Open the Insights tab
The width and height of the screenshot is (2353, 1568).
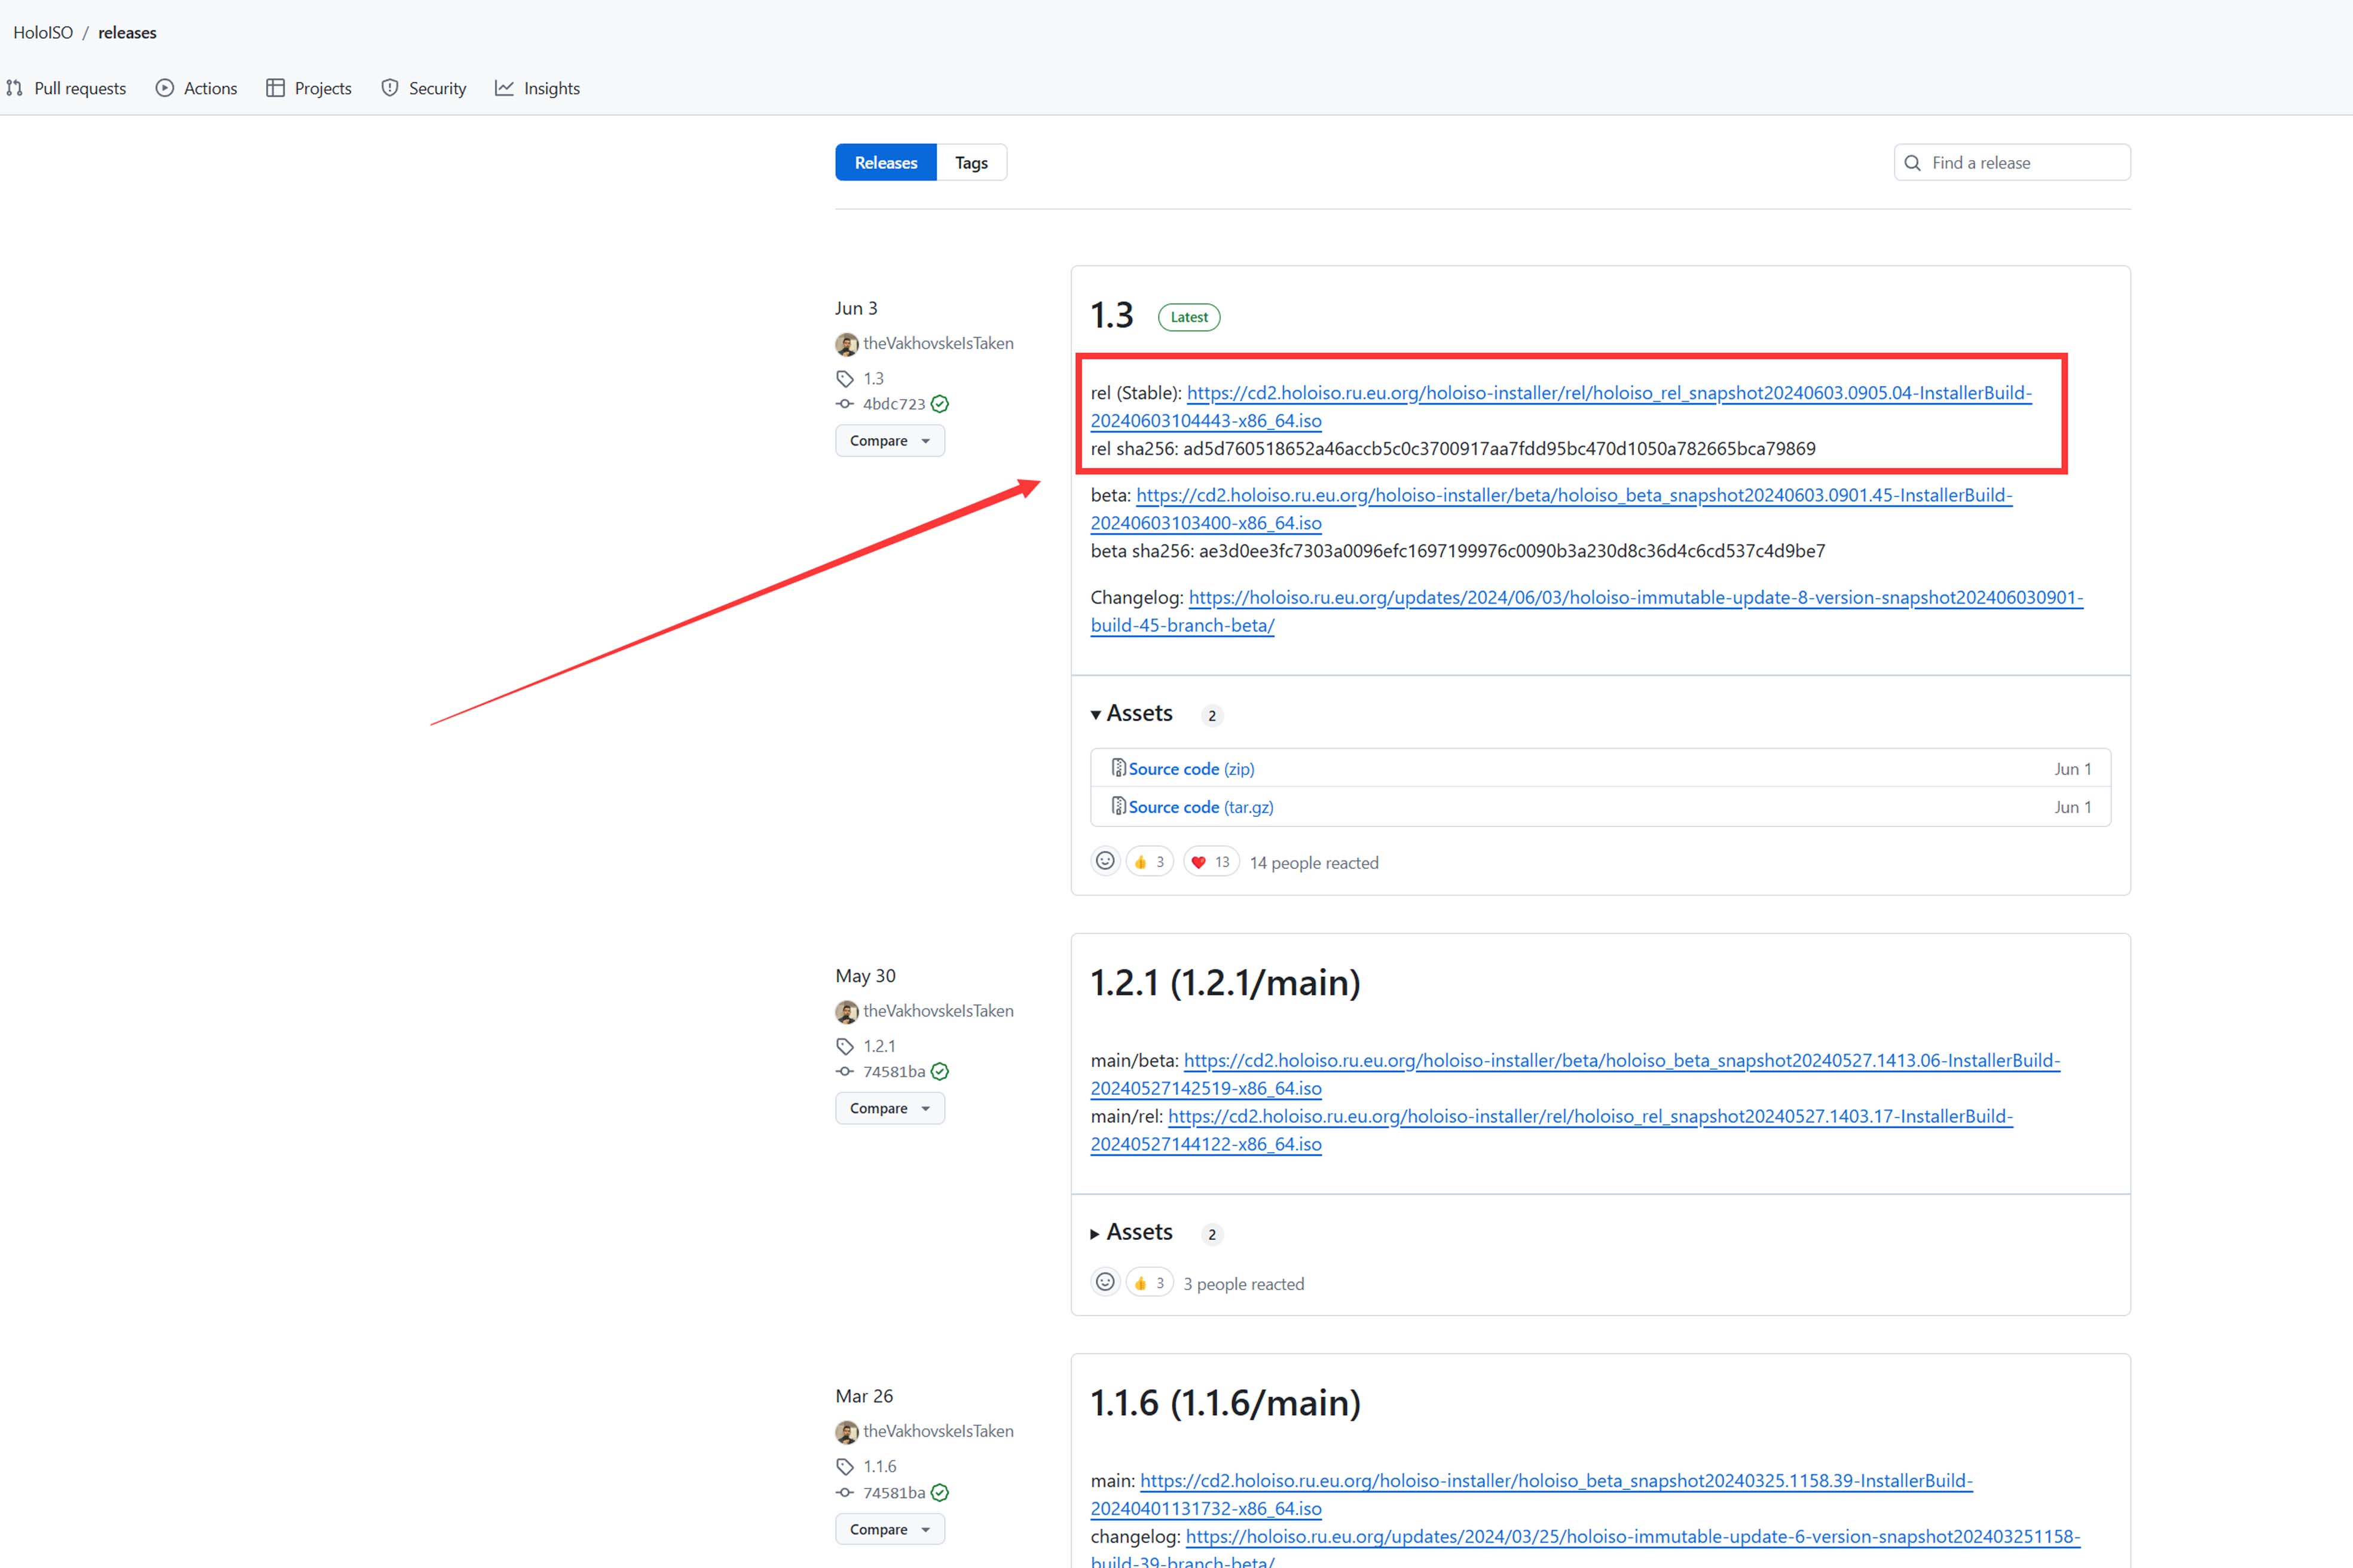[537, 88]
